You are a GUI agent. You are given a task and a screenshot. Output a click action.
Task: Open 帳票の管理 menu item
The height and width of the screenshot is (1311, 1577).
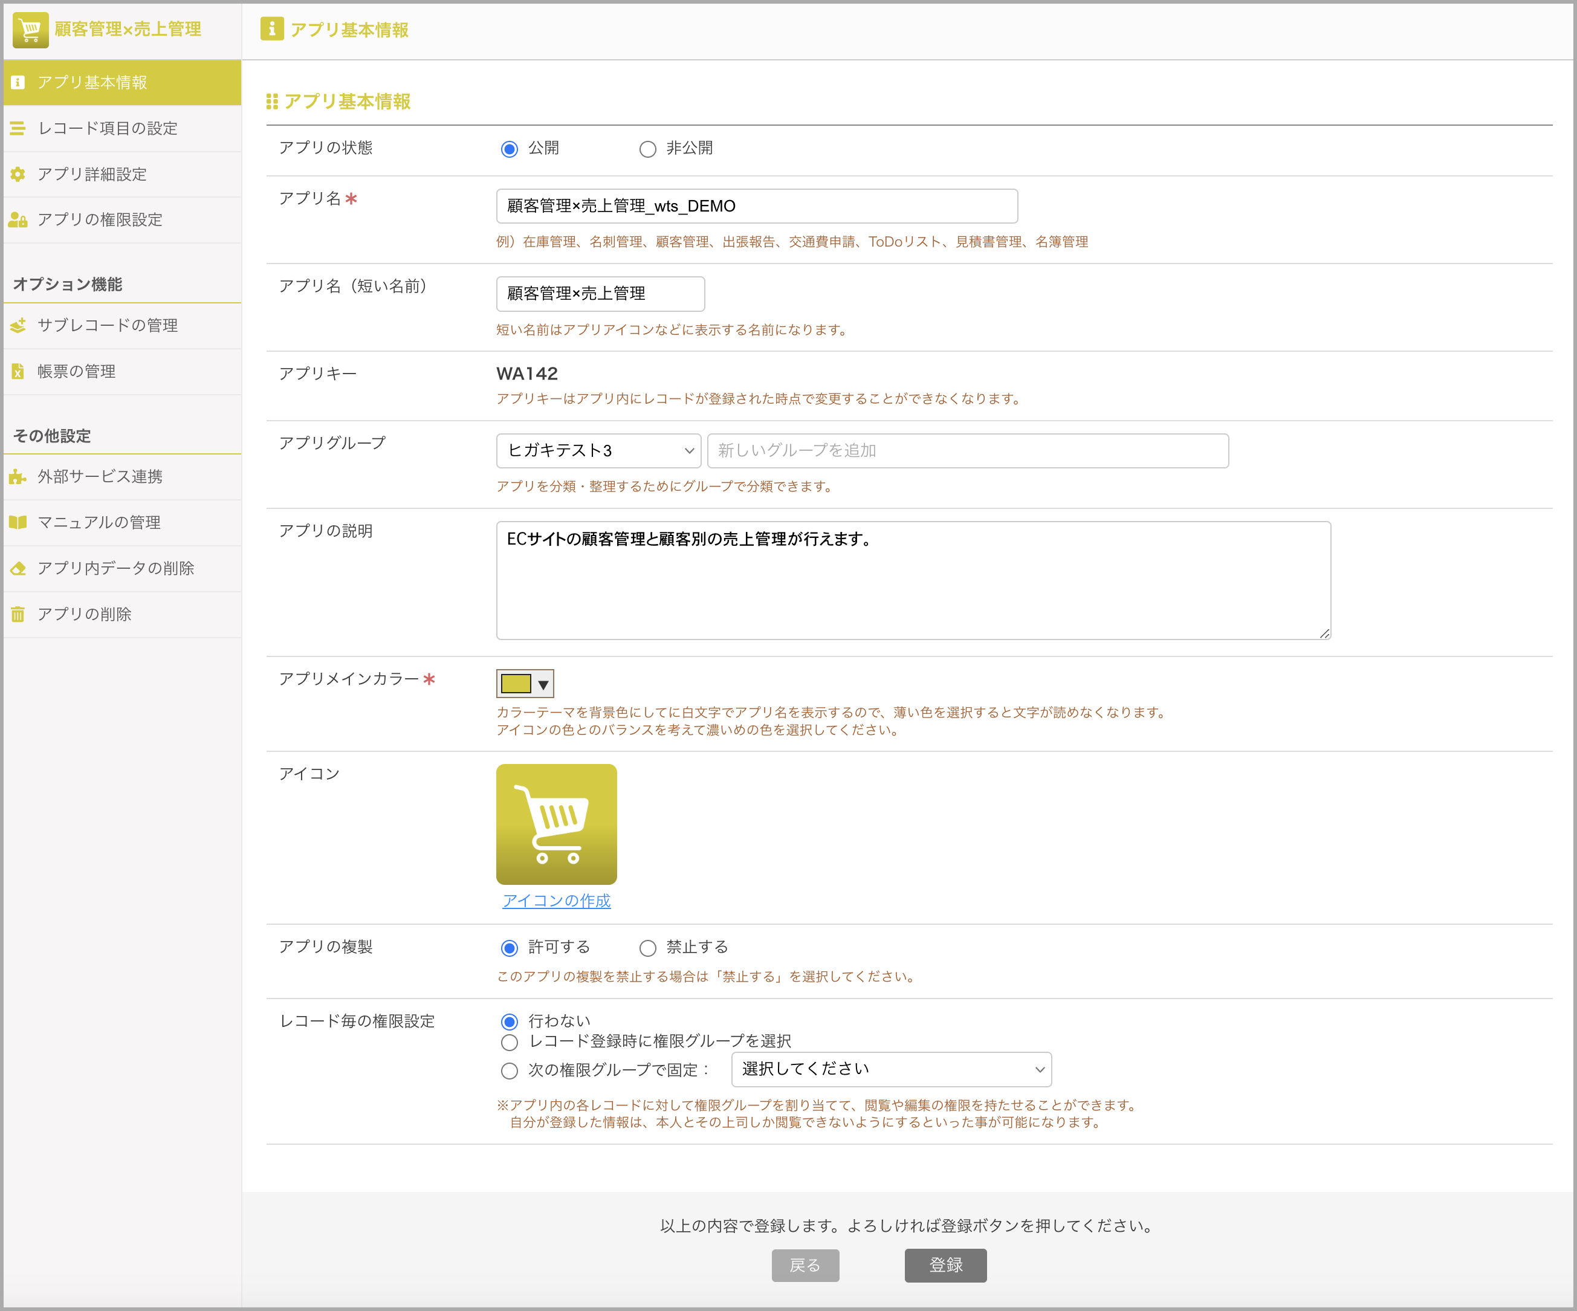point(123,371)
